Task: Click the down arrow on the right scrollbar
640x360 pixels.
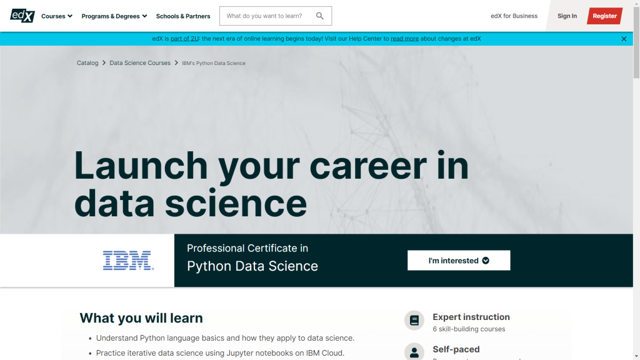Action: click(x=636, y=356)
